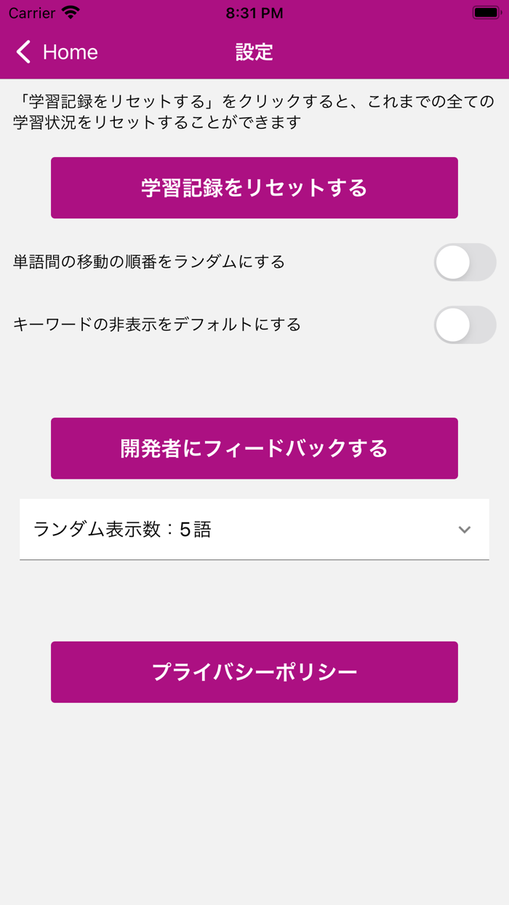The image size is (509, 905).
Task: Tap the Wi-Fi status icon
Action: click(69, 12)
